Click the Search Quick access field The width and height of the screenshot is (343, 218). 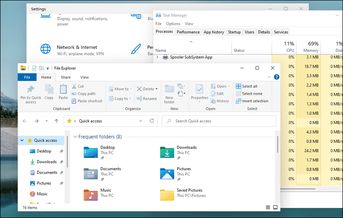(219, 121)
